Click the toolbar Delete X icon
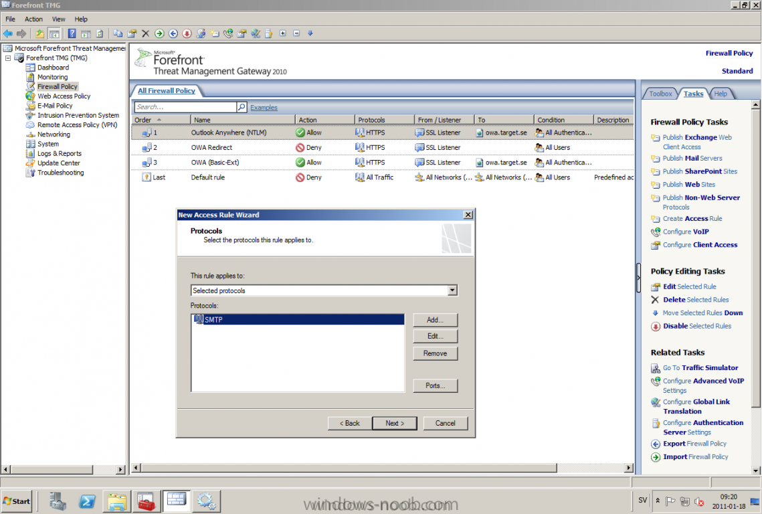This screenshot has width=762, height=514. click(145, 33)
